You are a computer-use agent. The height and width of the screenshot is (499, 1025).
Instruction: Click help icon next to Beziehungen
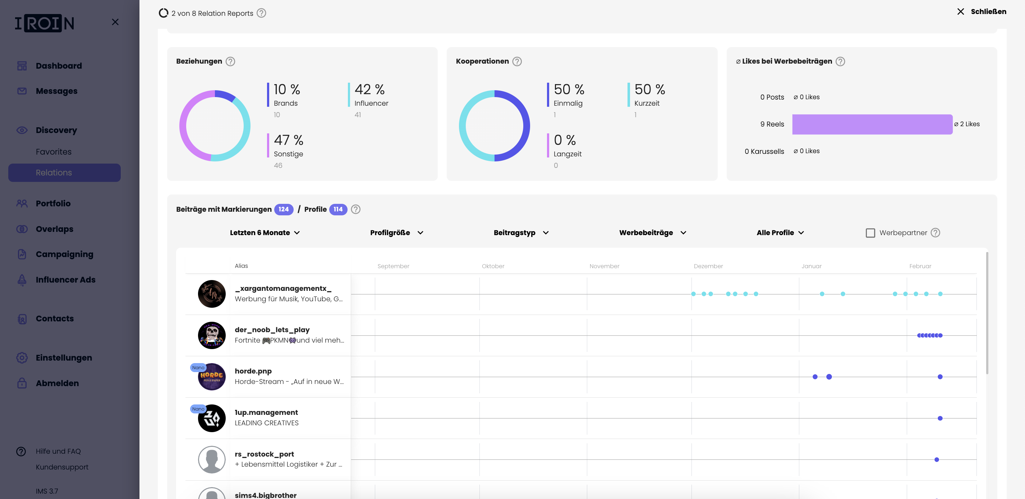pyautogui.click(x=230, y=61)
